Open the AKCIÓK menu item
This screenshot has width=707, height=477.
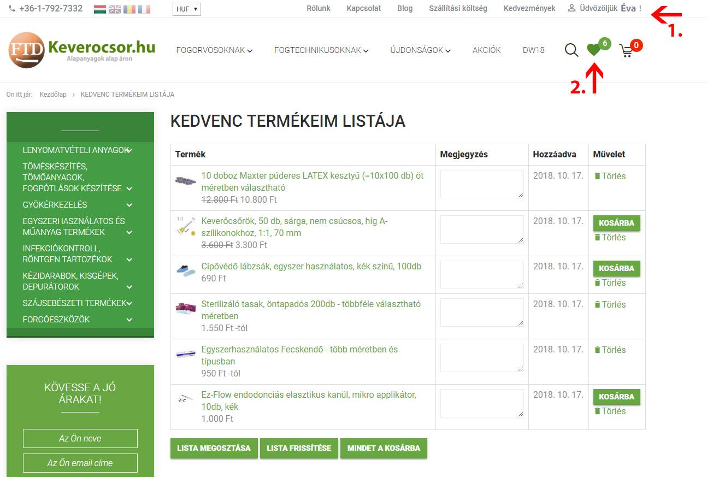coord(486,50)
